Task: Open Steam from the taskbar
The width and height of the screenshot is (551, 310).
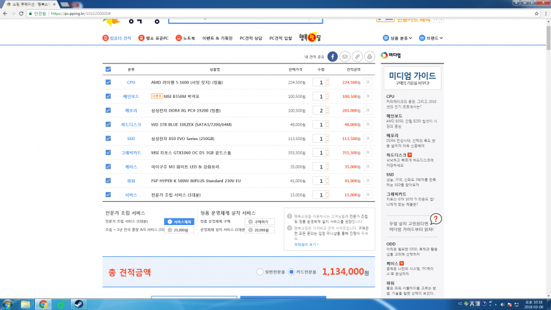Action: click(x=78, y=304)
